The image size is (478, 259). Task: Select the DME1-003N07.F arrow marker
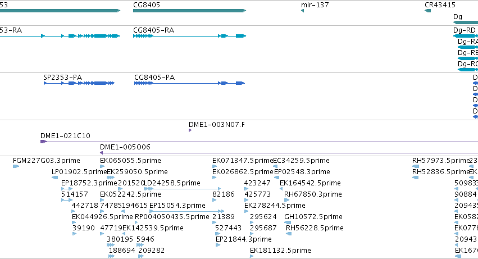pyautogui.click(x=190, y=130)
